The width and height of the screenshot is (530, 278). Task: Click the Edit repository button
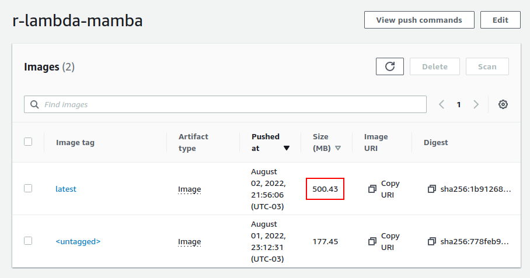500,20
